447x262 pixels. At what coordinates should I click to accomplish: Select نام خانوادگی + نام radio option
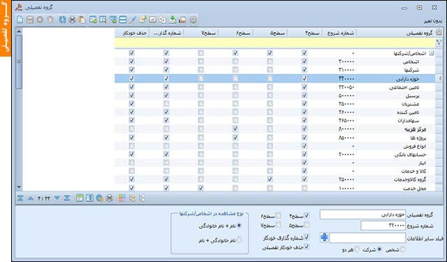click(239, 240)
